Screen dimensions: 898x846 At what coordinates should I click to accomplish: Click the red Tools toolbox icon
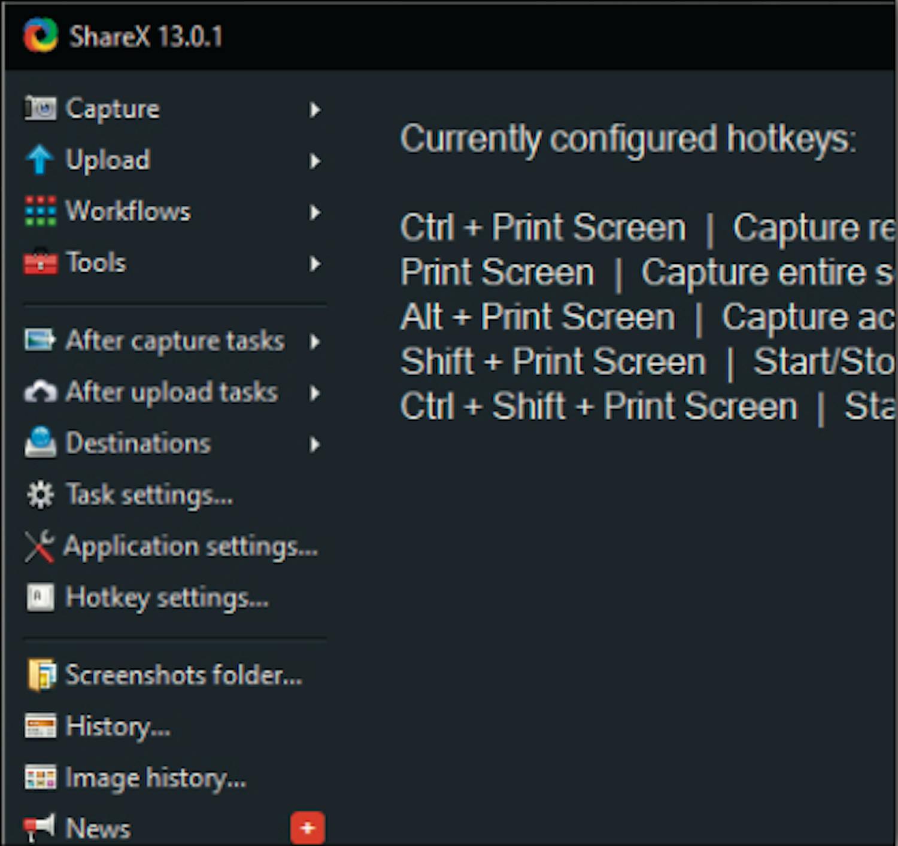pos(40,263)
